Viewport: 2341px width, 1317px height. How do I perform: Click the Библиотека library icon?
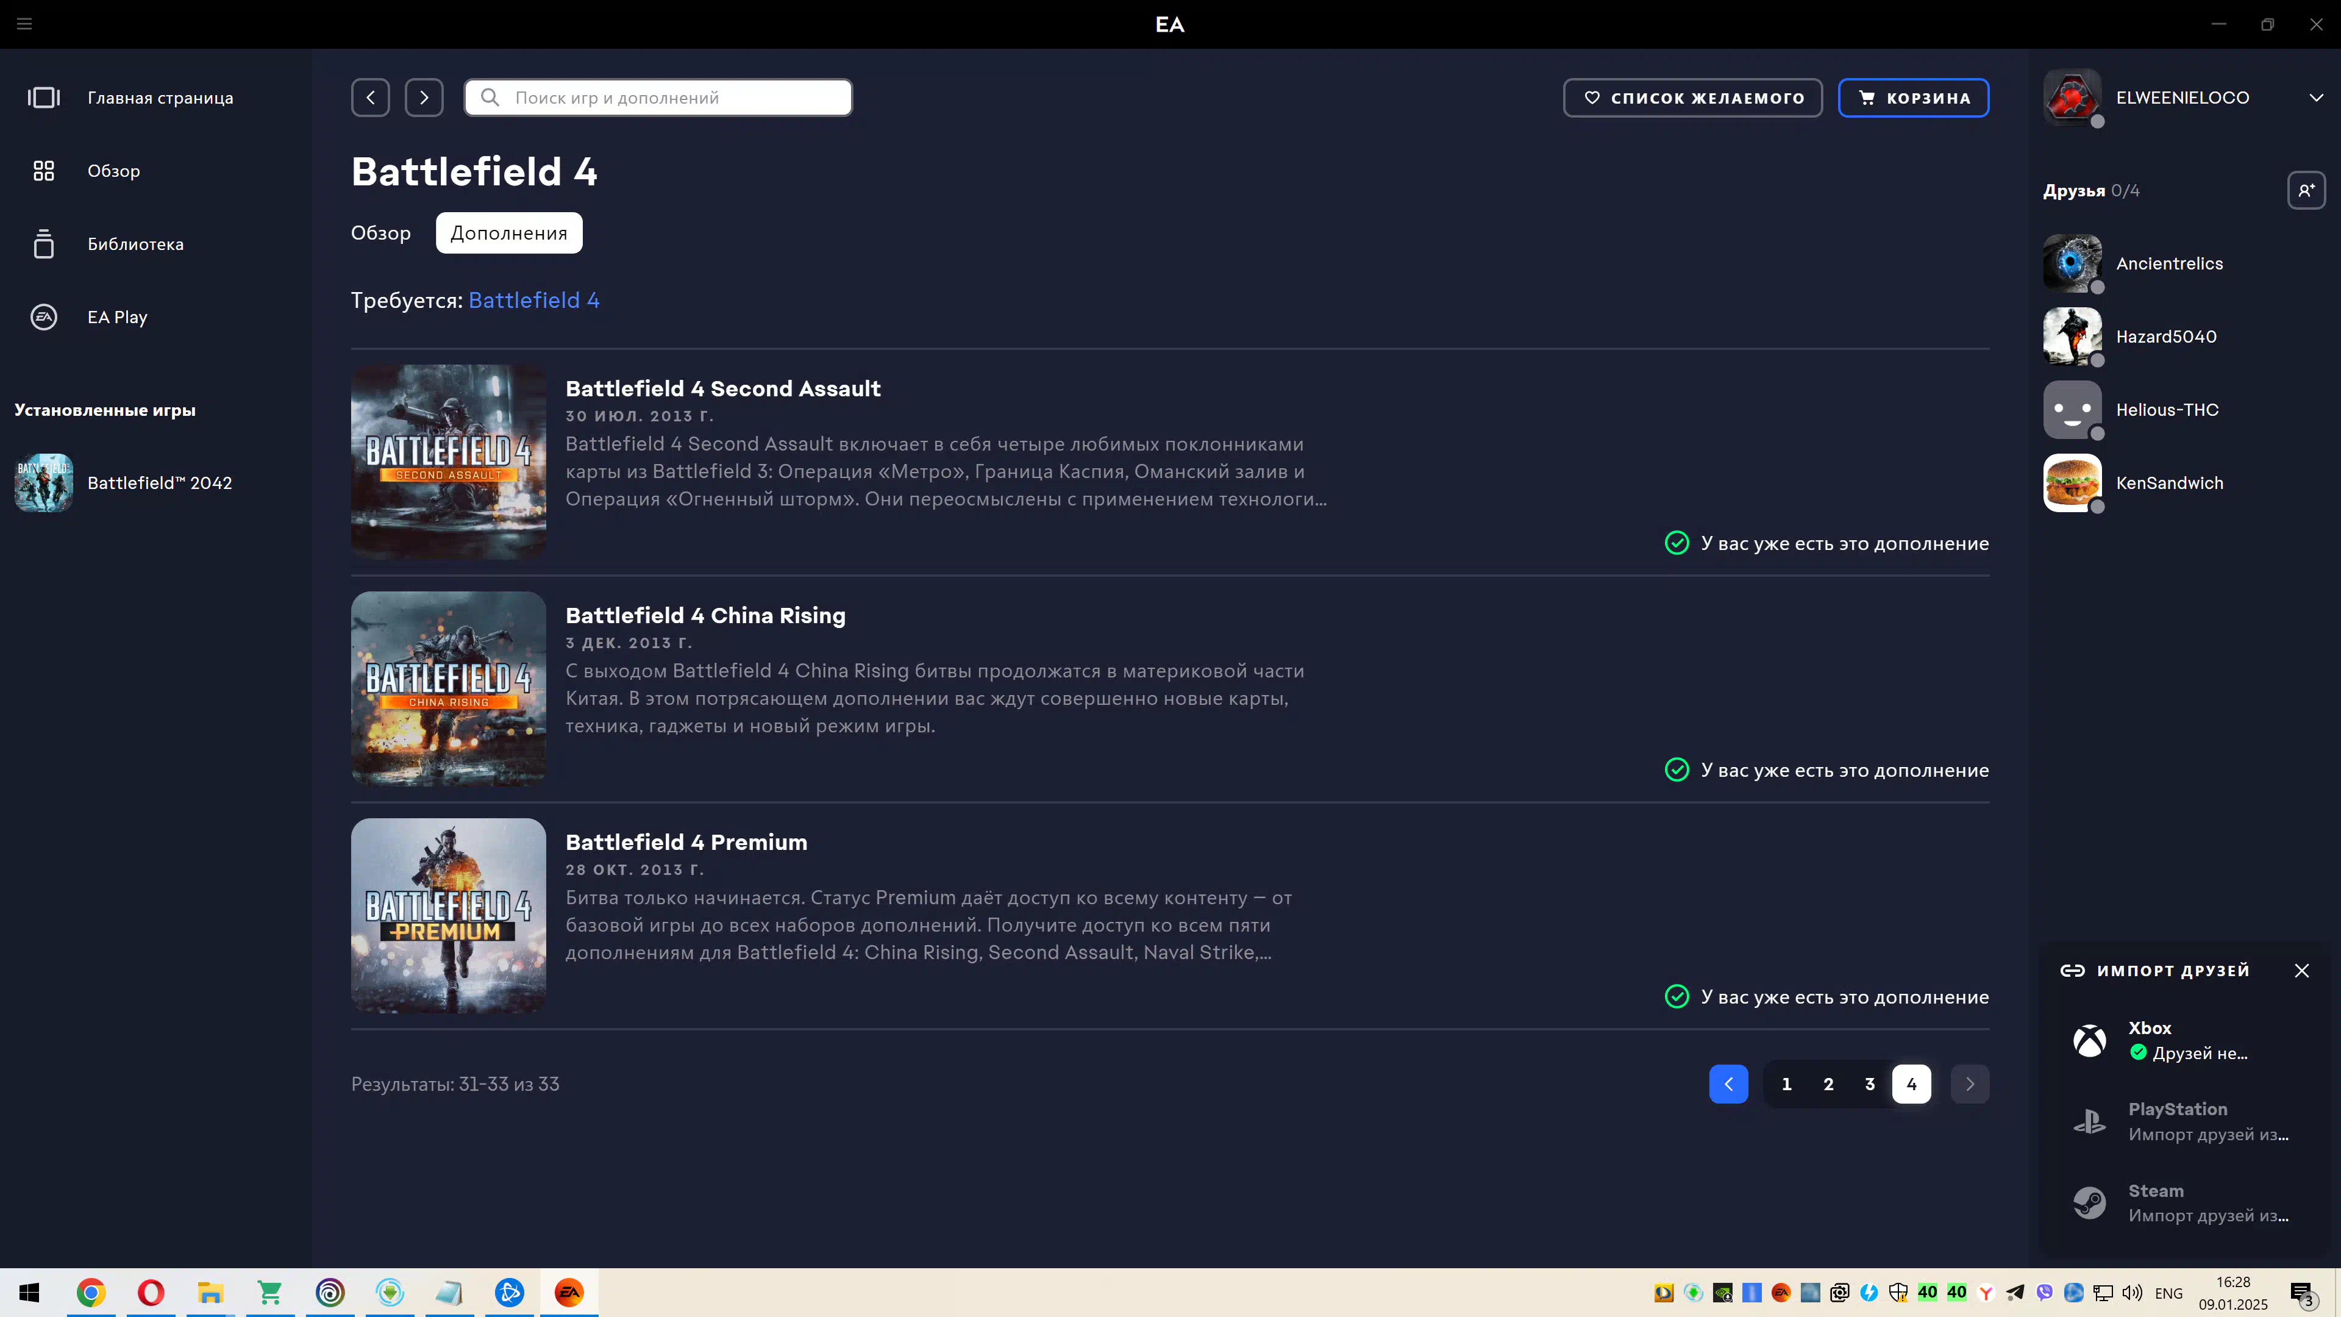44,244
